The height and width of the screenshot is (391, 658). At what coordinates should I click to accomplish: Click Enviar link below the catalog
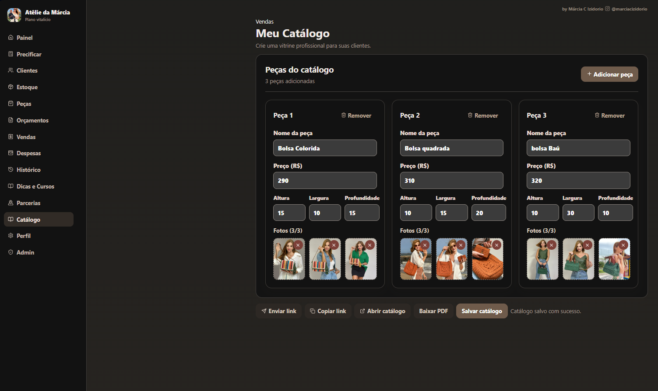(278, 311)
